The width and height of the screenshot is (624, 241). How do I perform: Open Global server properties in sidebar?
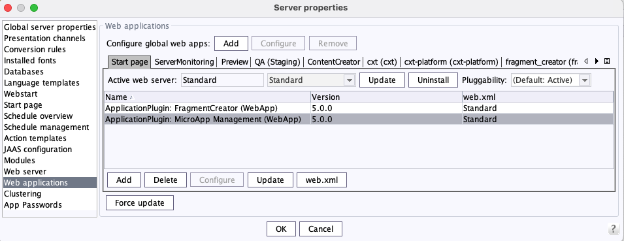point(50,27)
